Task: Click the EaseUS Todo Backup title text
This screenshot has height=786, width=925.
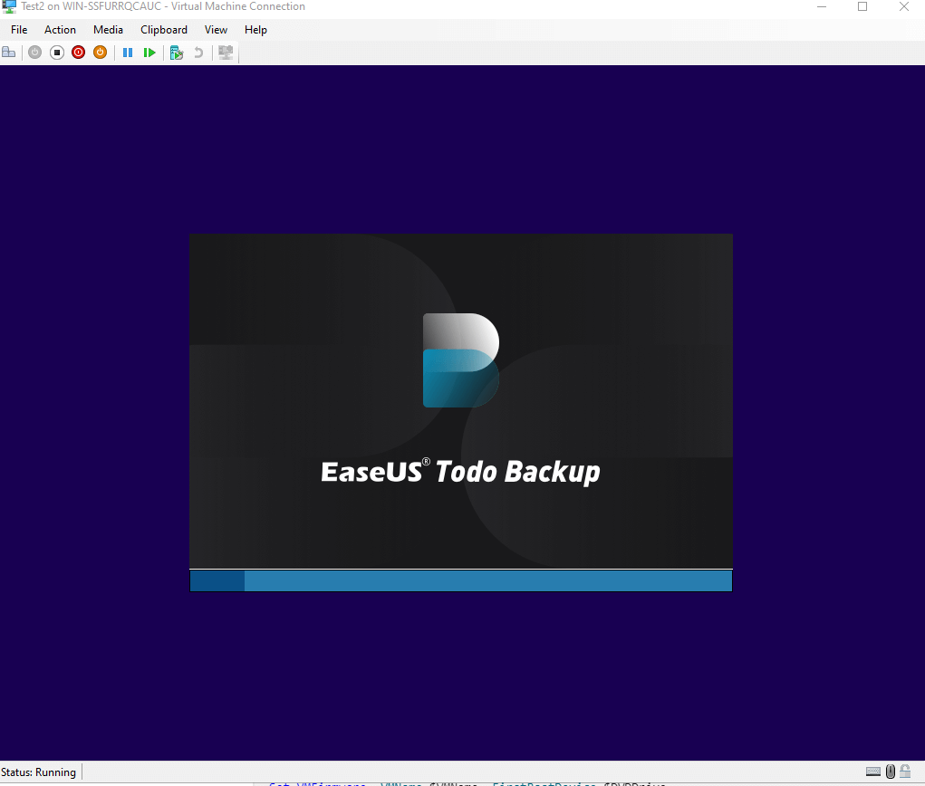Action: pos(460,472)
